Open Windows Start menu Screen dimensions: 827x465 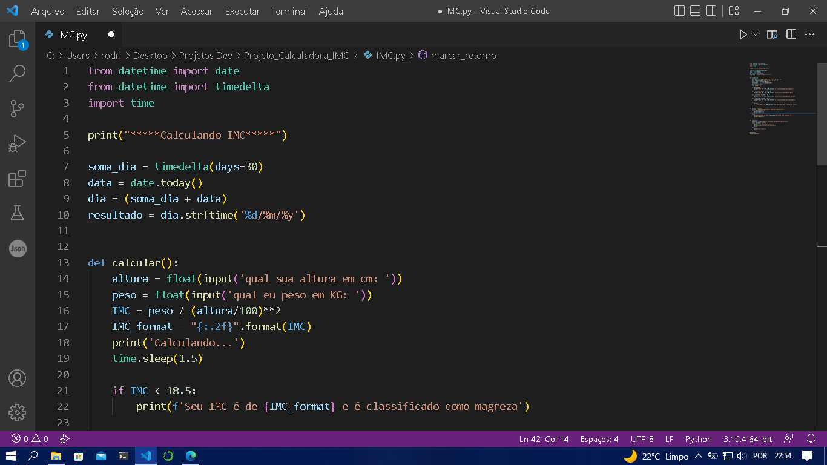click(10, 456)
